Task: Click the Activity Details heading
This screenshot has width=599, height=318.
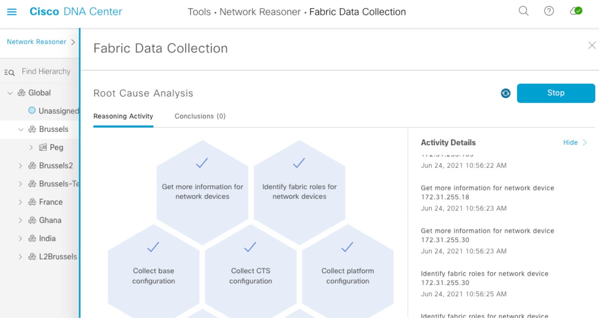Action: (448, 142)
